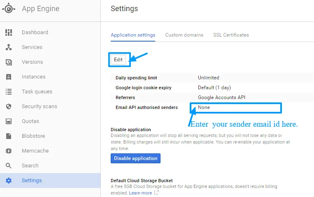The height and width of the screenshot is (197, 314).
Task: Click the Disable application section heading
Action: (x=131, y=130)
